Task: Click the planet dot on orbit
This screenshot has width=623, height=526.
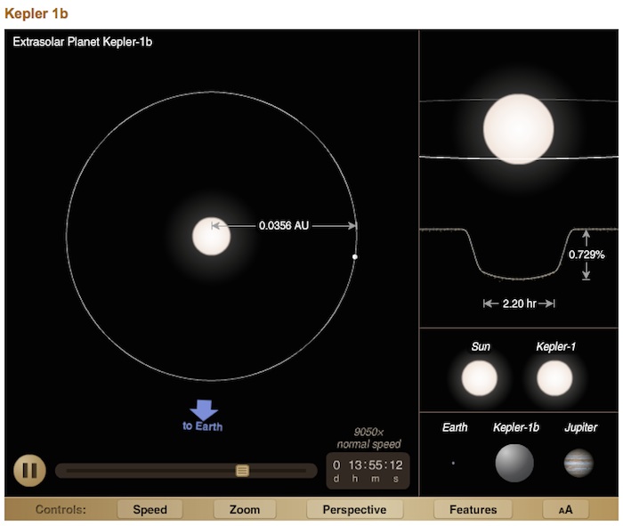Action: (355, 257)
